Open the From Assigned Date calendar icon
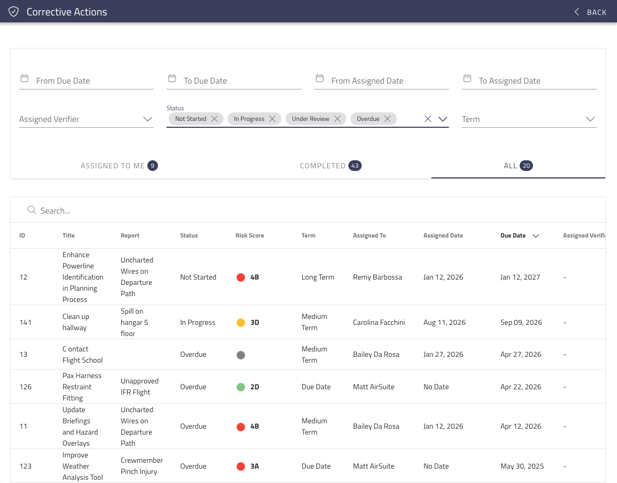Viewport: 617px width, 483px height. pos(320,78)
